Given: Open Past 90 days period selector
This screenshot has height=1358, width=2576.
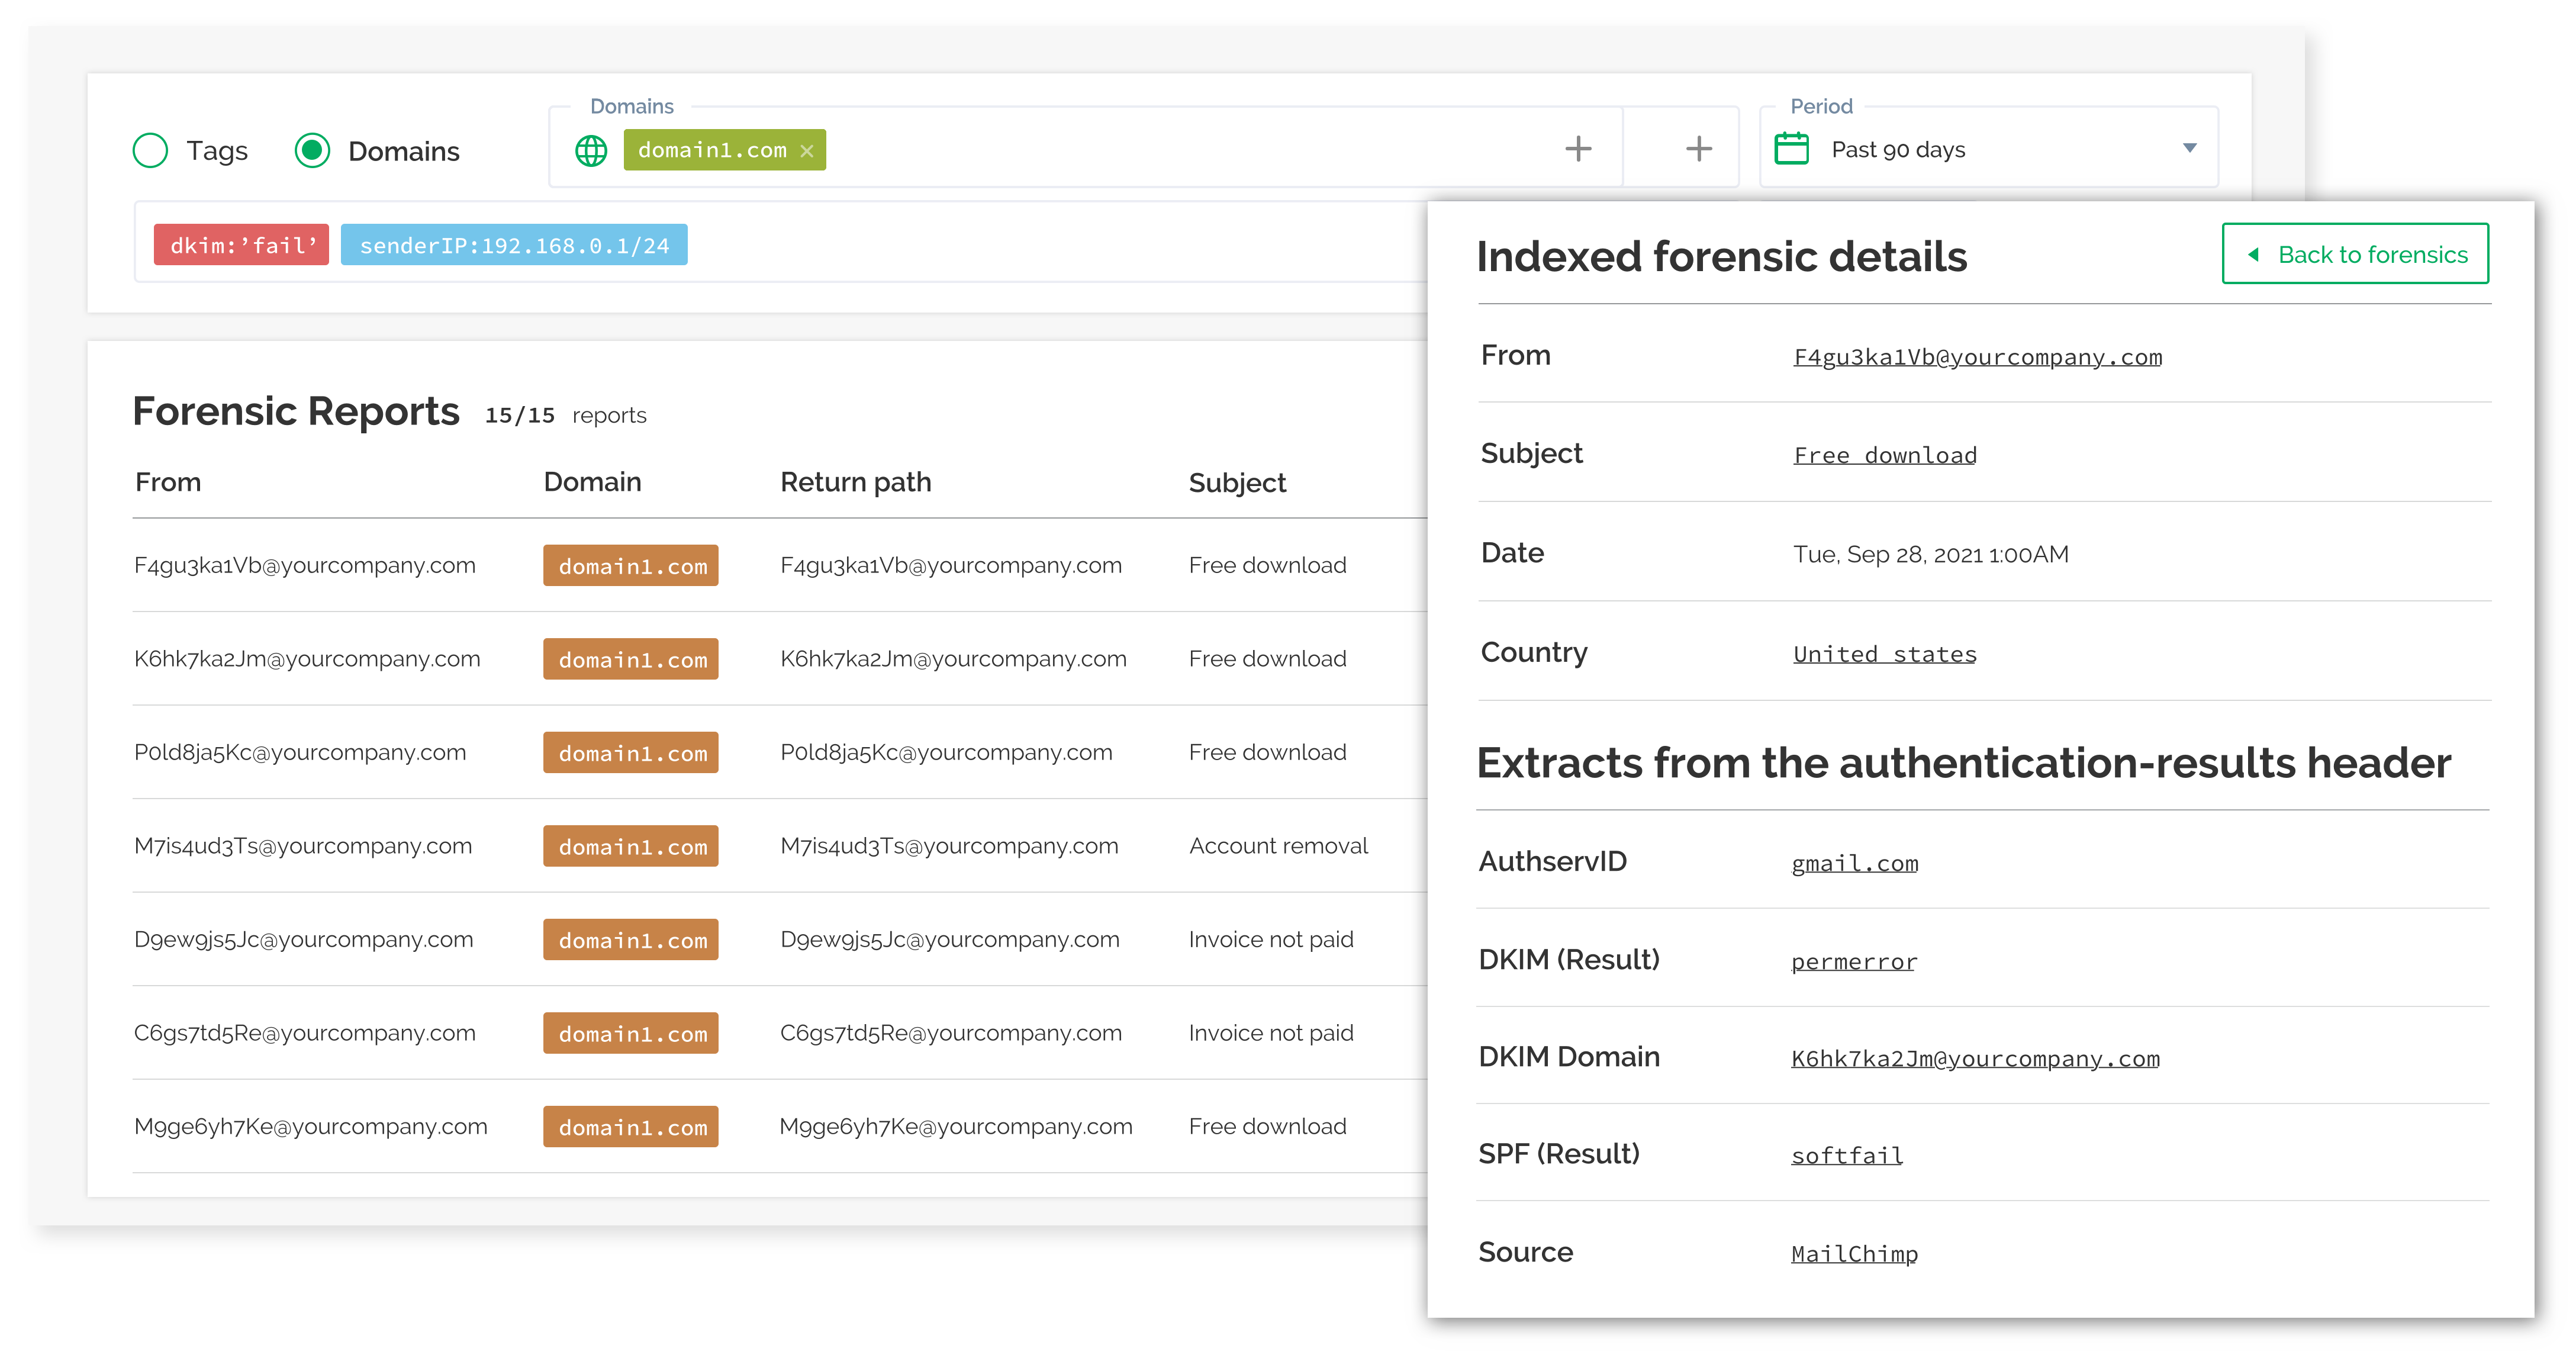Looking at the screenshot, I should tap(1897, 150).
